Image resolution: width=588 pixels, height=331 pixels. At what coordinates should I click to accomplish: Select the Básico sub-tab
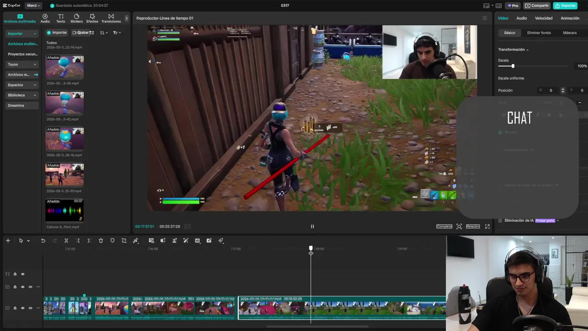pyautogui.click(x=509, y=33)
